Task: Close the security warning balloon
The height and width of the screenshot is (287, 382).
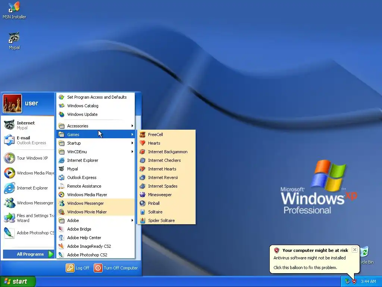Action: click(x=355, y=250)
